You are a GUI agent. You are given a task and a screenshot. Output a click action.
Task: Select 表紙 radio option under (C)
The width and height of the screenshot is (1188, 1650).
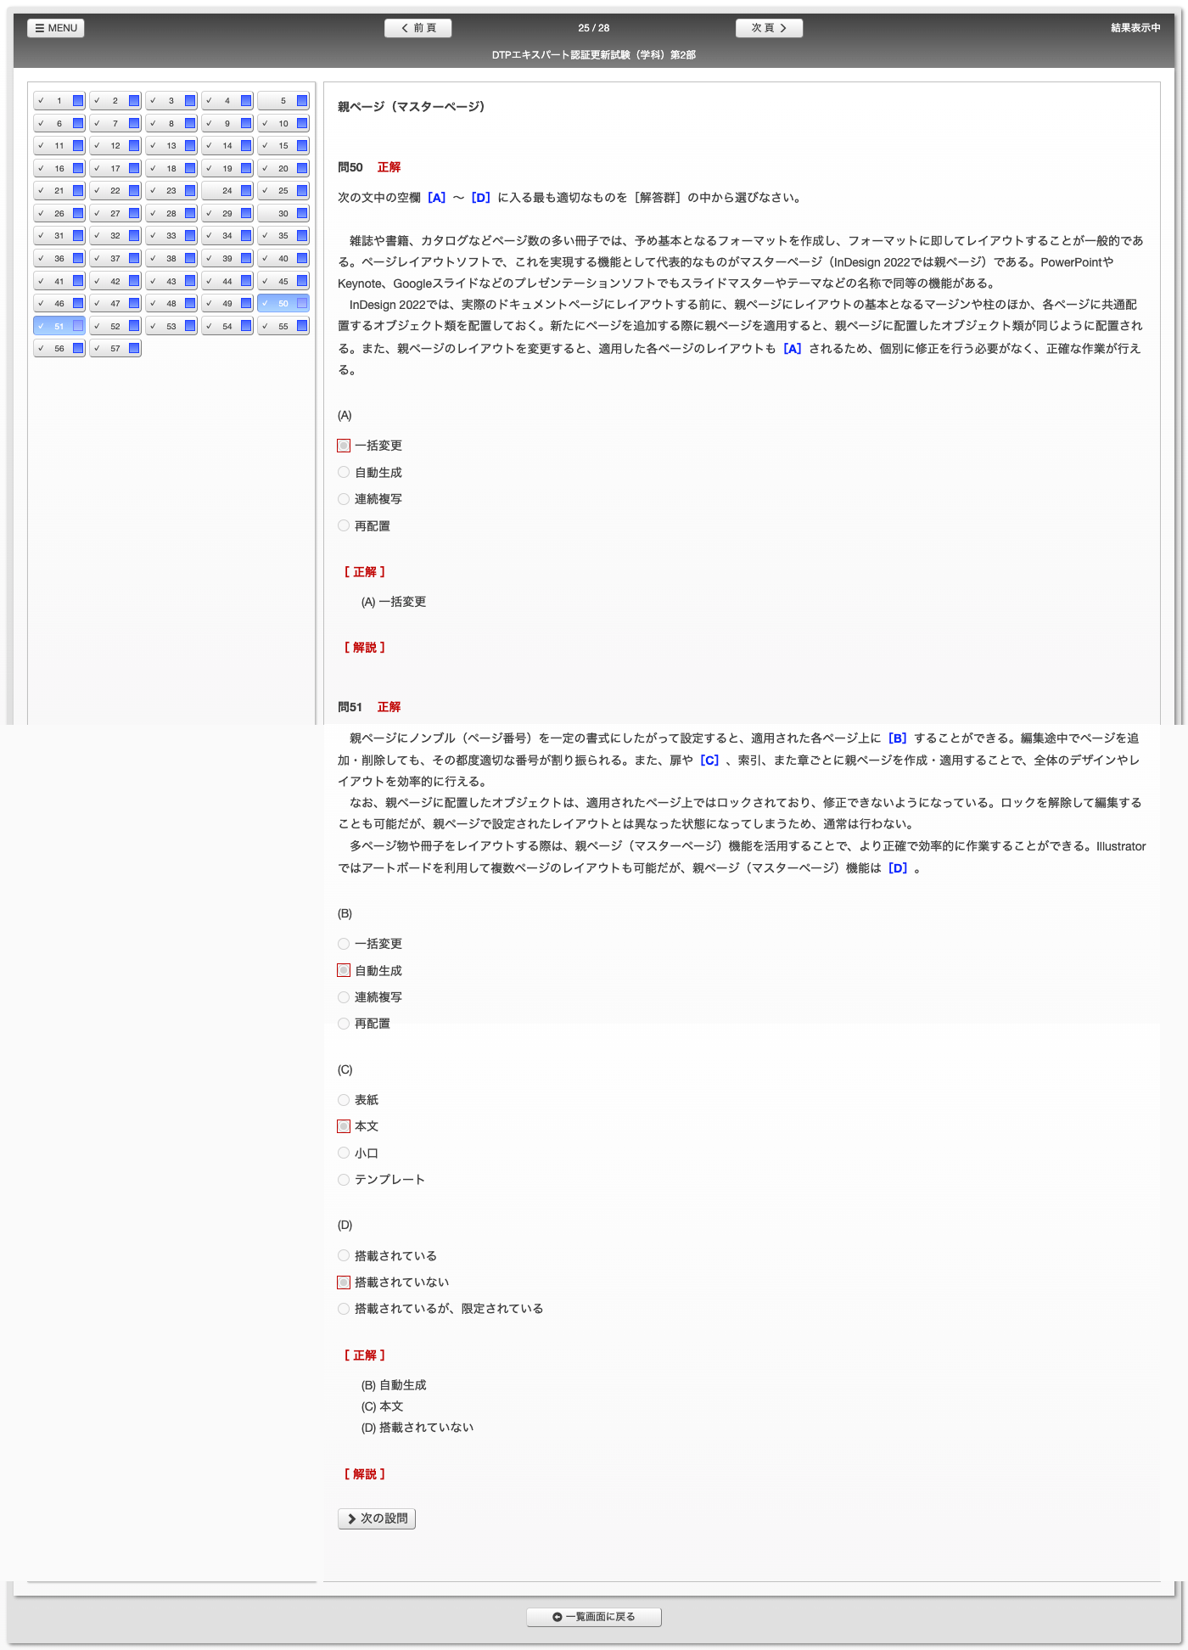coord(344,1100)
